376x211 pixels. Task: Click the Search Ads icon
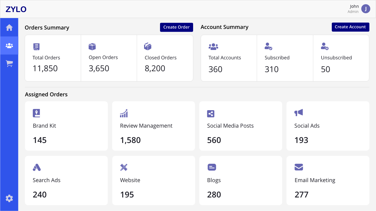(37, 167)
